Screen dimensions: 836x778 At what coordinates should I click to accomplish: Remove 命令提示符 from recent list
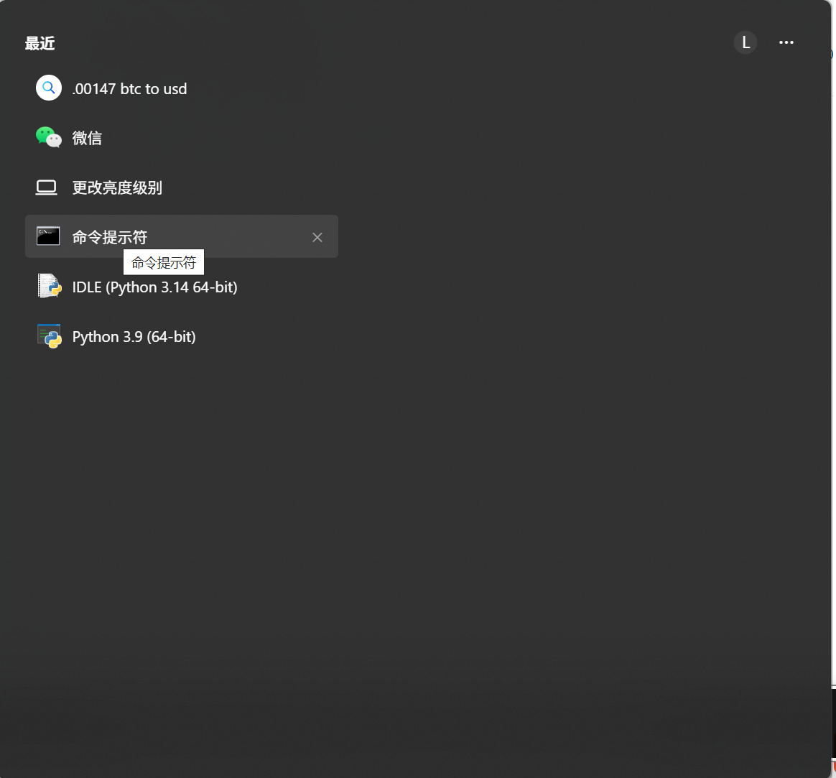coord(317,237)
